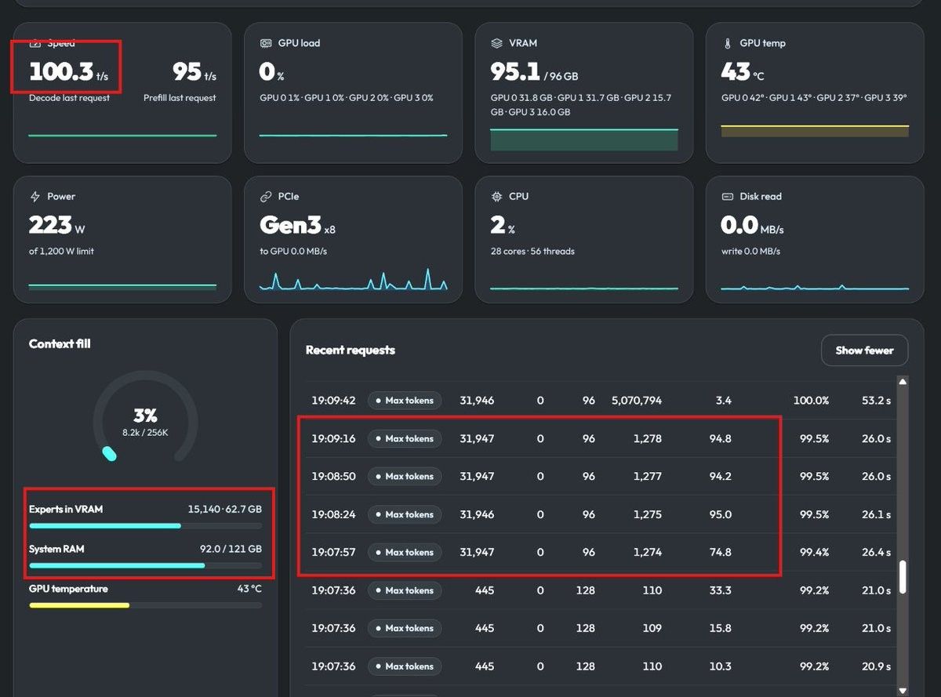The width and height of the screenshot is (941, 697).
Task: Click the Context fill heading
Action: pos(60,343)
